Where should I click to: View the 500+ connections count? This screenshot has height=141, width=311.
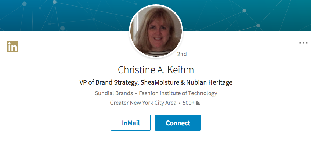click(188, 103)
